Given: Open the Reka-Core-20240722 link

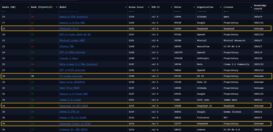Looking at the screenshot, I should (72, 82).
